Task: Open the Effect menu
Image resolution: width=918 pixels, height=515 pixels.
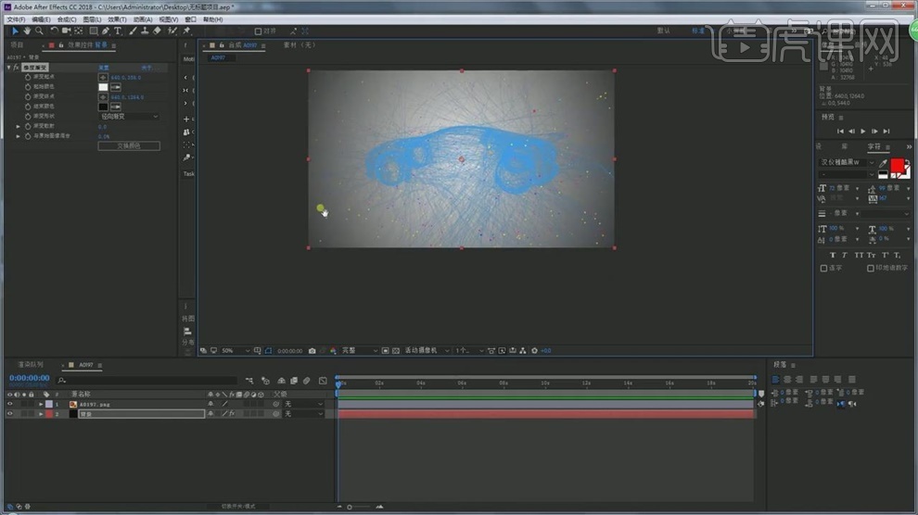Action: [117, 19]
